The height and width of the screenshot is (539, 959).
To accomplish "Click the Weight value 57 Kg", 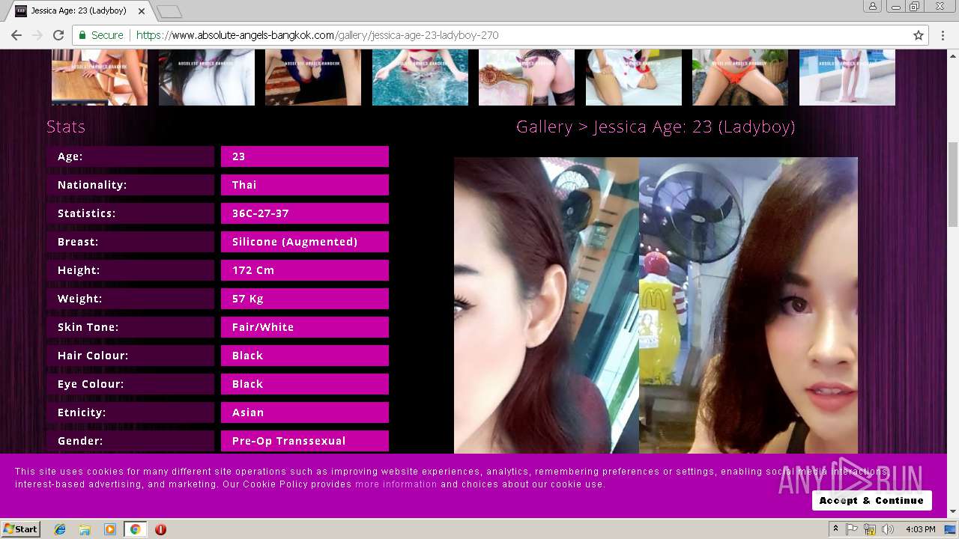I will coord(305,299).
